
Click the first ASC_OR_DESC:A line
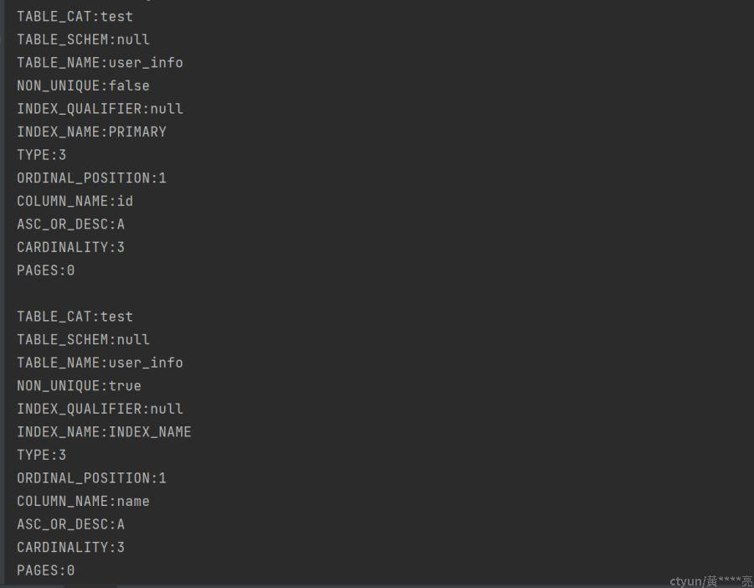[x=70, y=224]
